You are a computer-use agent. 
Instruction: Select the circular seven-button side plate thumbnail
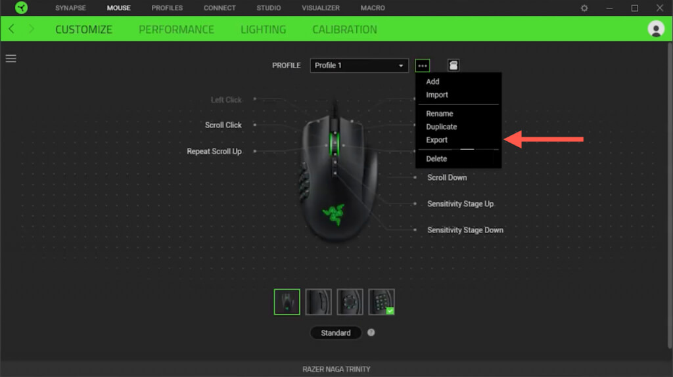(350, 302)
